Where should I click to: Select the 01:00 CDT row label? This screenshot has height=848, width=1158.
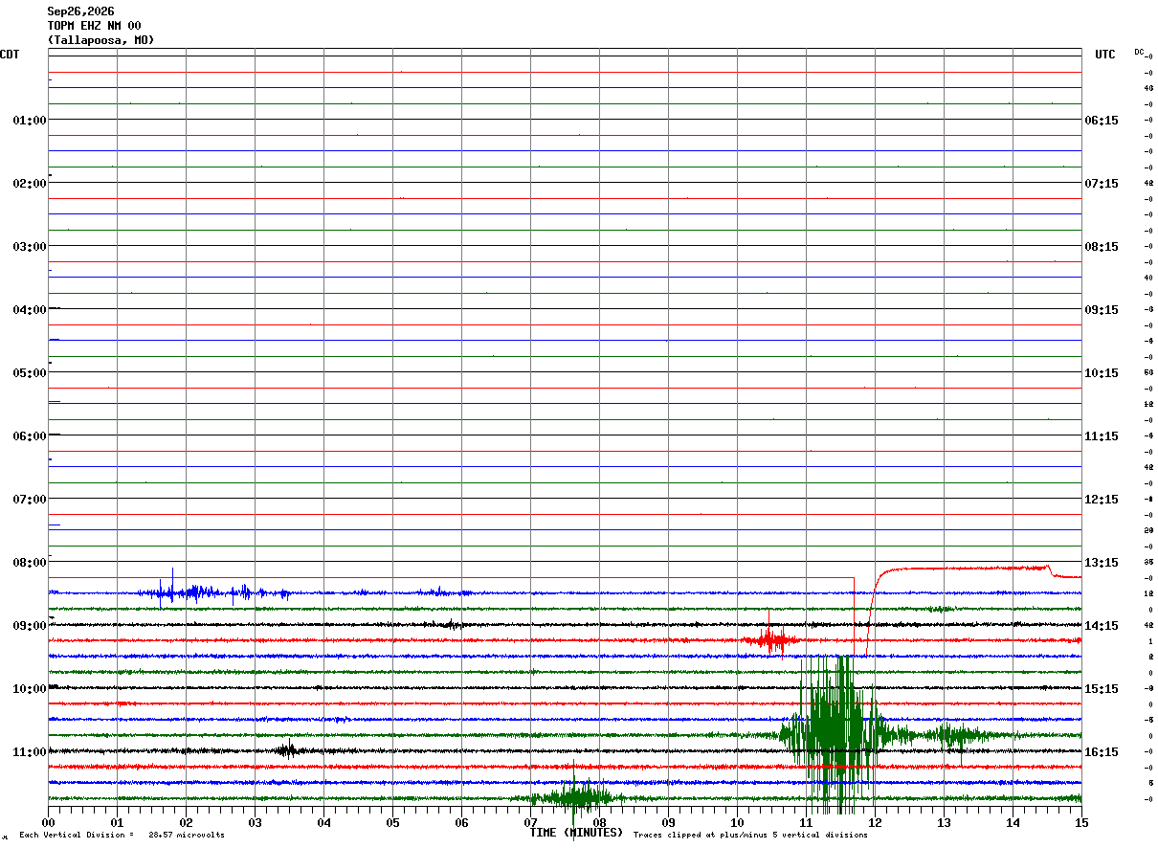pyautogui.click(x=30, y=120)
